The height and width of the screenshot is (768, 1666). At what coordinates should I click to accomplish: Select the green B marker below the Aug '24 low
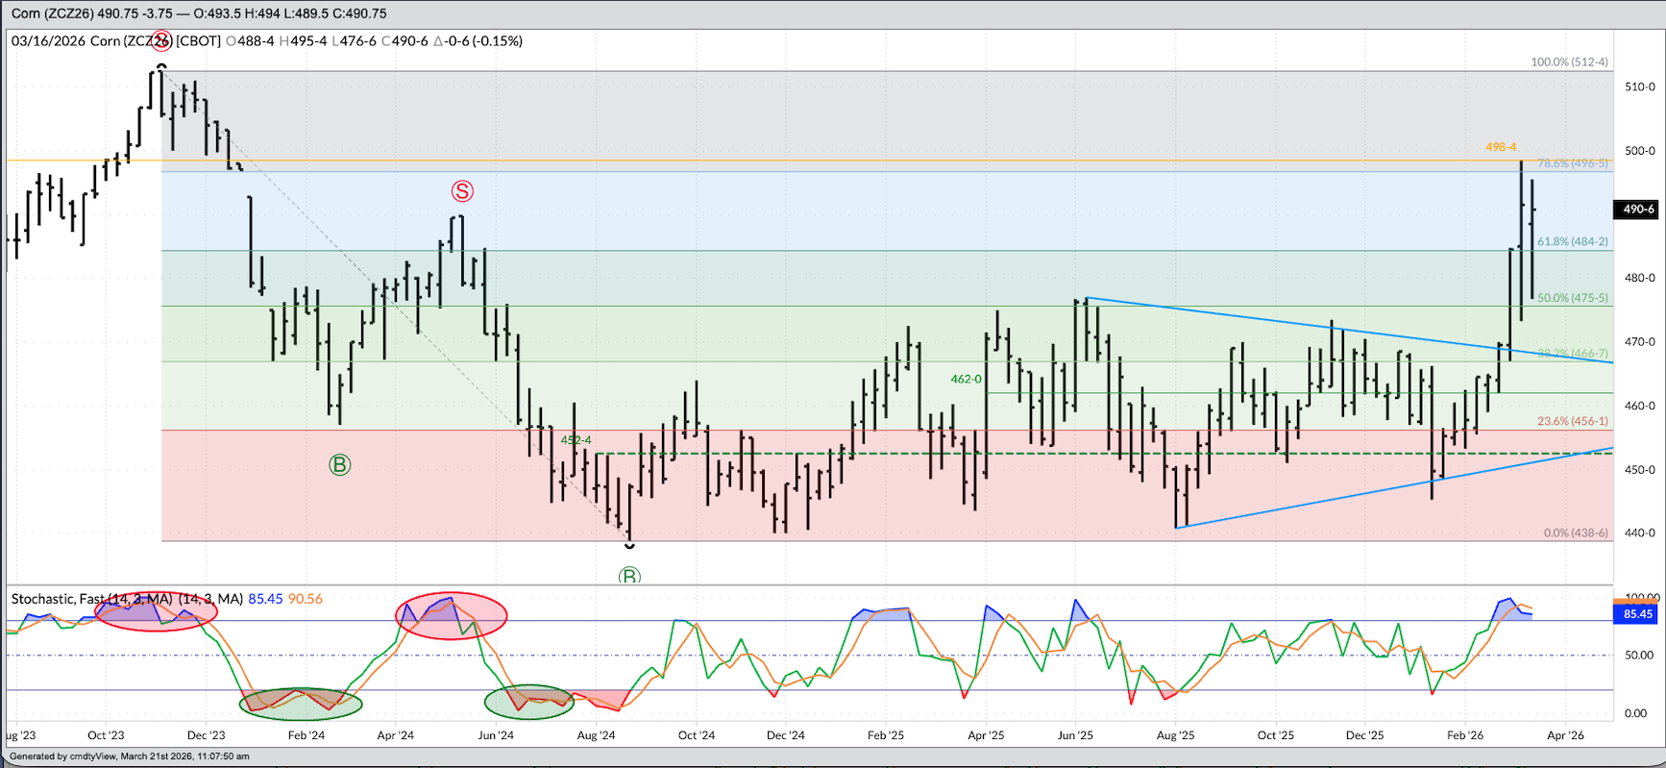point(629,577)
